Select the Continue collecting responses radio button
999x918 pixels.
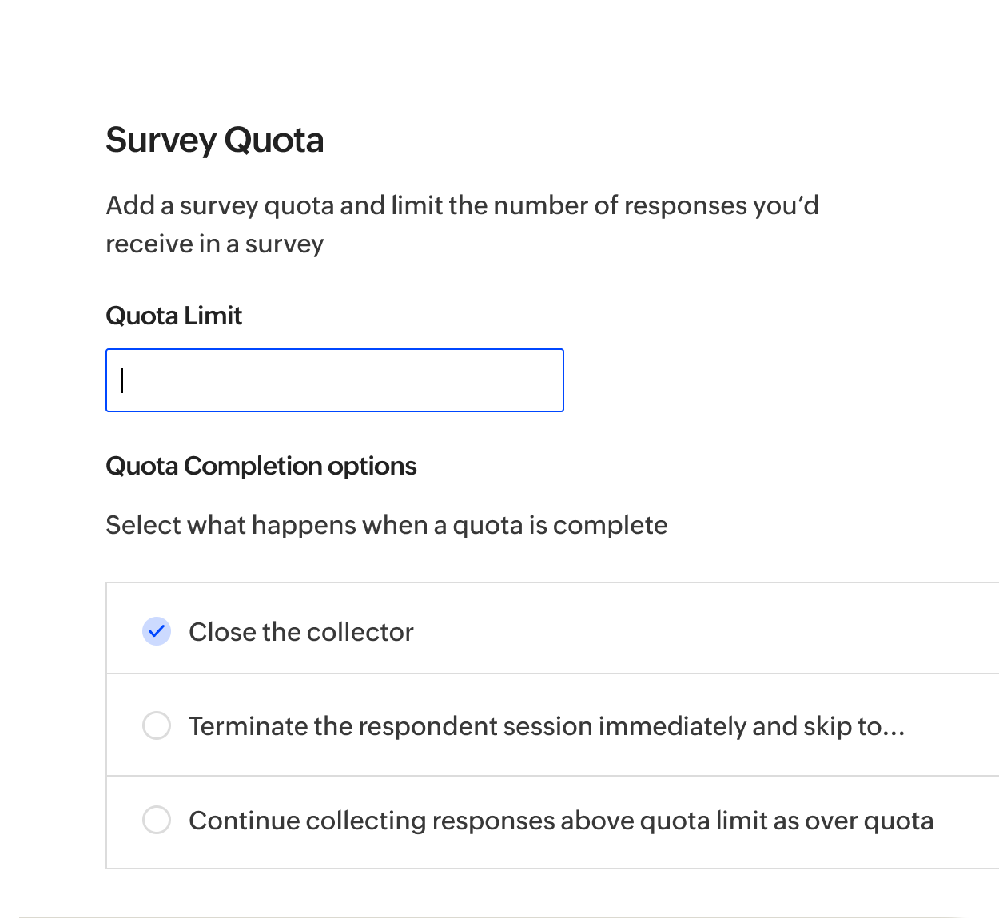pyautogui.click(x=157, y=820)
